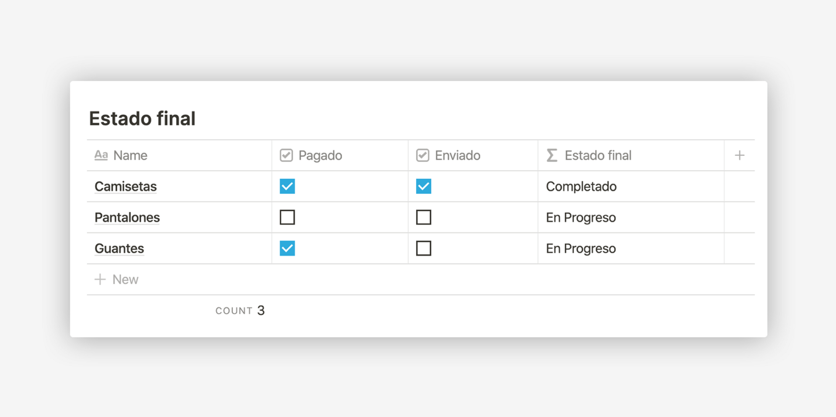
Task: Click the Aa text-type icon beside Name
Action: (x=101, y=155)
